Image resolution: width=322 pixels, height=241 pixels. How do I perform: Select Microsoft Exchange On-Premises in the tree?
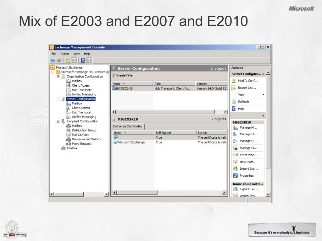85,72
